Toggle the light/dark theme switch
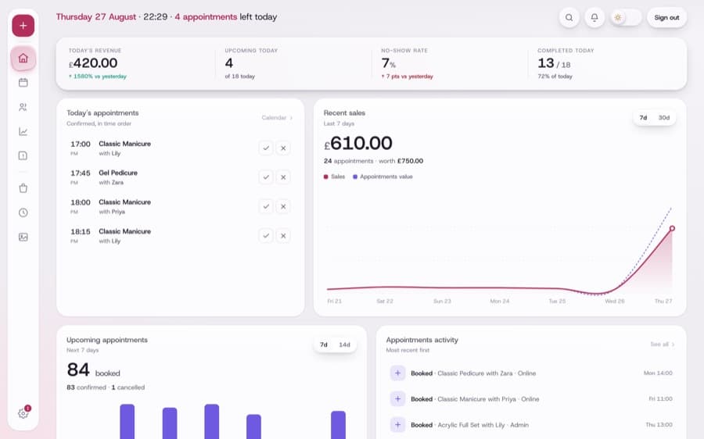The height and width of the screenshot is (439, 704). tap(626, 17)
